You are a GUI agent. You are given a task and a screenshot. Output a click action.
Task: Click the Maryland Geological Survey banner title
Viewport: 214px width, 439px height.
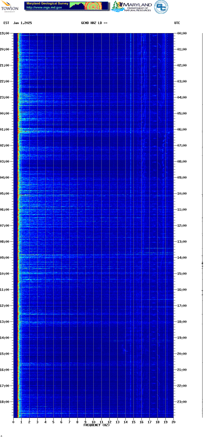[x=47, y=3]
